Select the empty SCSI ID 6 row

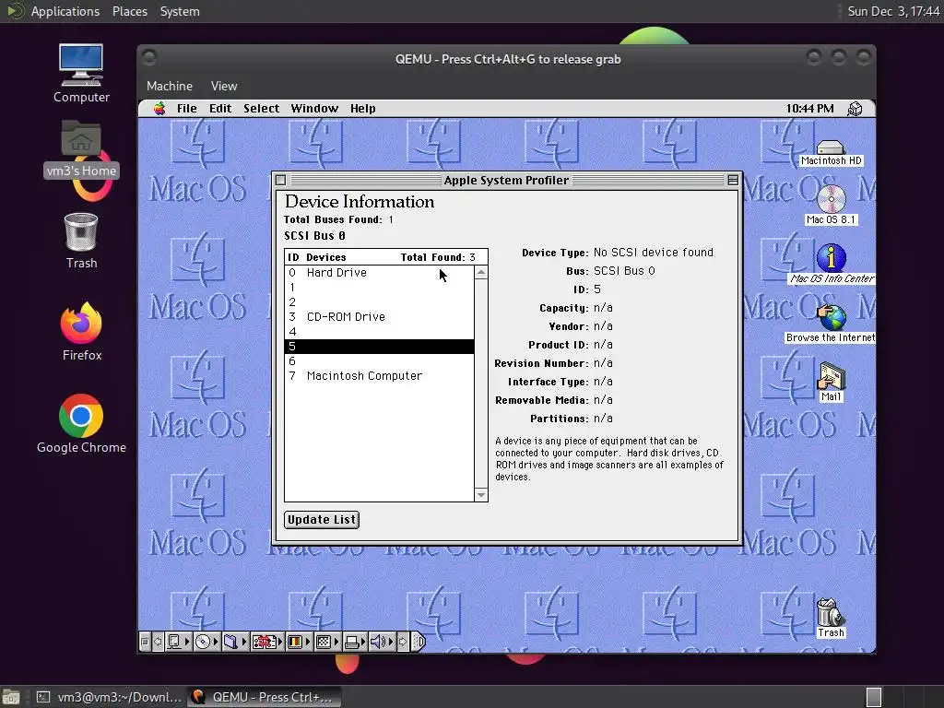379,361
